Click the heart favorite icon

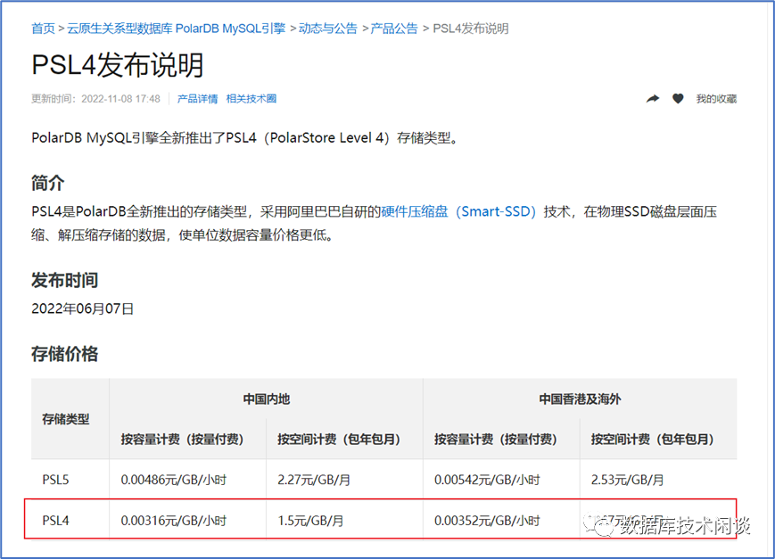point(678,99)
